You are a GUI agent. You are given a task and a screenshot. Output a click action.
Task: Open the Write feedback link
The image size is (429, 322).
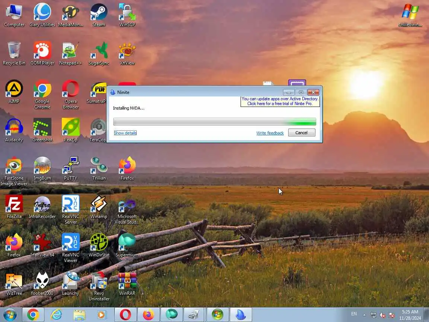pyautogui.click(x=270, y=133)
